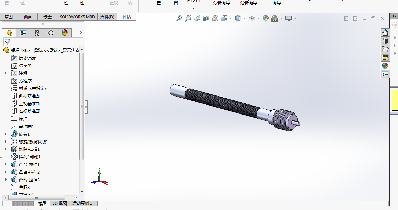Click the feature tree scroll-down arrow

pos(82,192)
